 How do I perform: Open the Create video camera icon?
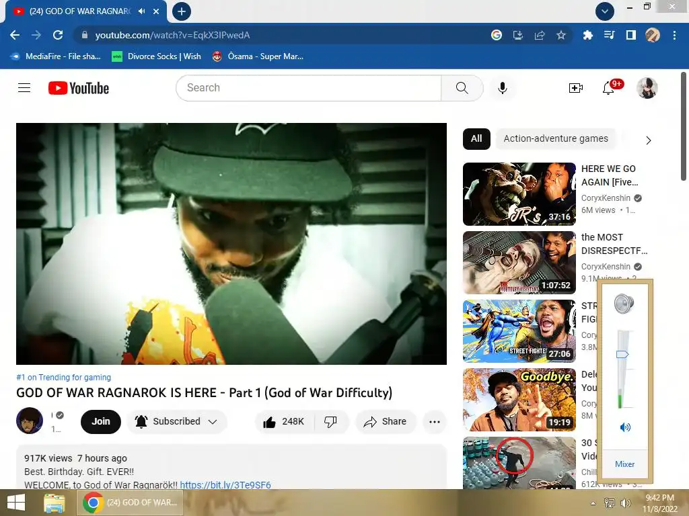click(x=576, y=88)
